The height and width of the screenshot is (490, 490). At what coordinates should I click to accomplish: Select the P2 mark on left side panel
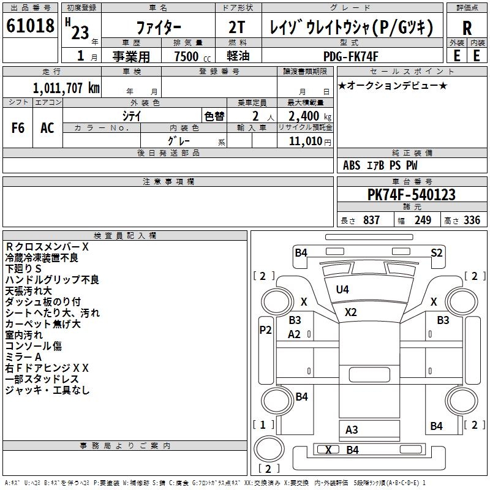click(266, 330)
